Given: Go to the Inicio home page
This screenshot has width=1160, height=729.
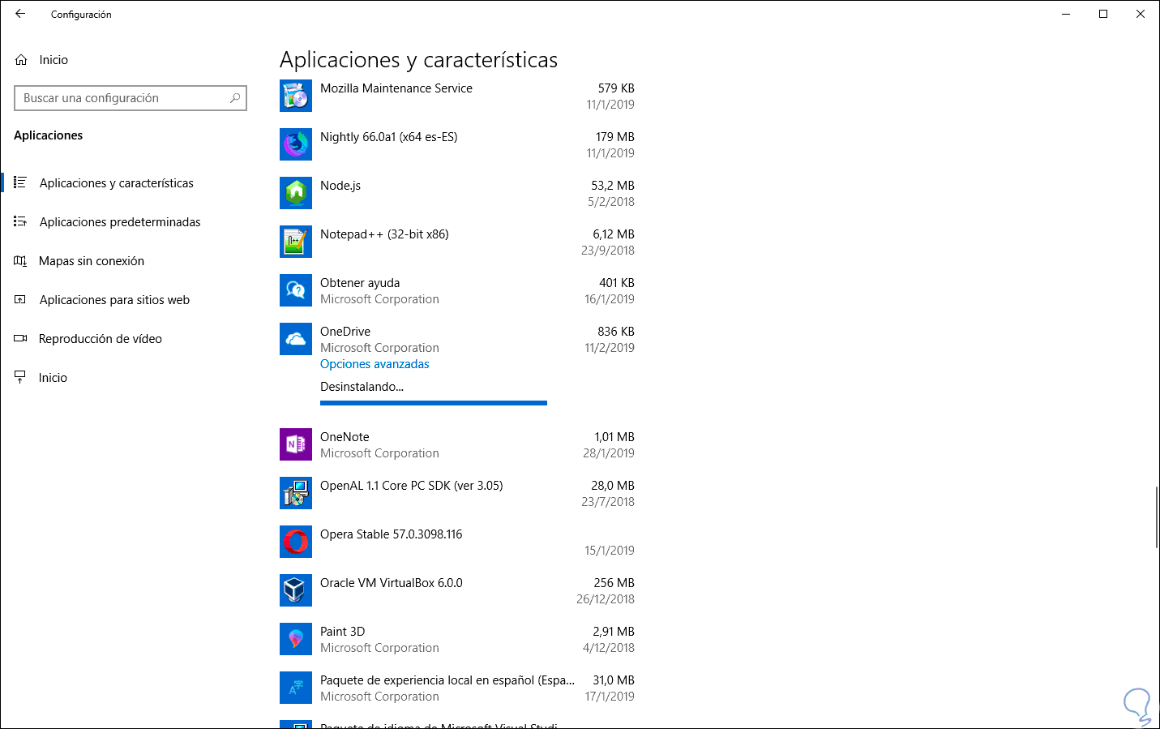Looking at the screenshot, I should tap(54, 60).
